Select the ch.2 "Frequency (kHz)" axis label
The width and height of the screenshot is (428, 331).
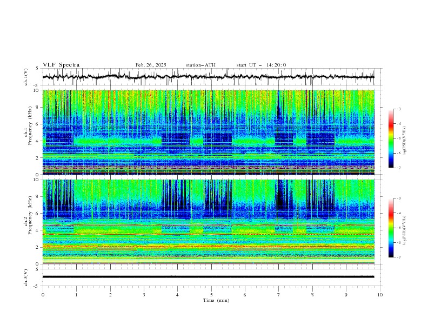pos(30,215)
